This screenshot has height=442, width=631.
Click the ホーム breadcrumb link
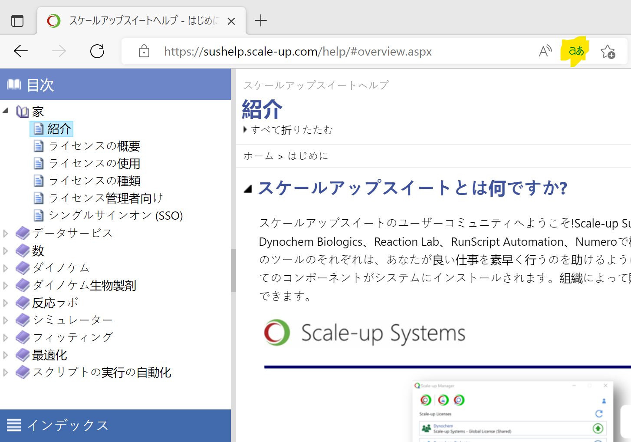[x=258, y=155]
